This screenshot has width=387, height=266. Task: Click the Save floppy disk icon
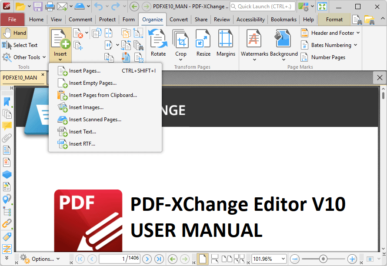click(x=38, y=7)
